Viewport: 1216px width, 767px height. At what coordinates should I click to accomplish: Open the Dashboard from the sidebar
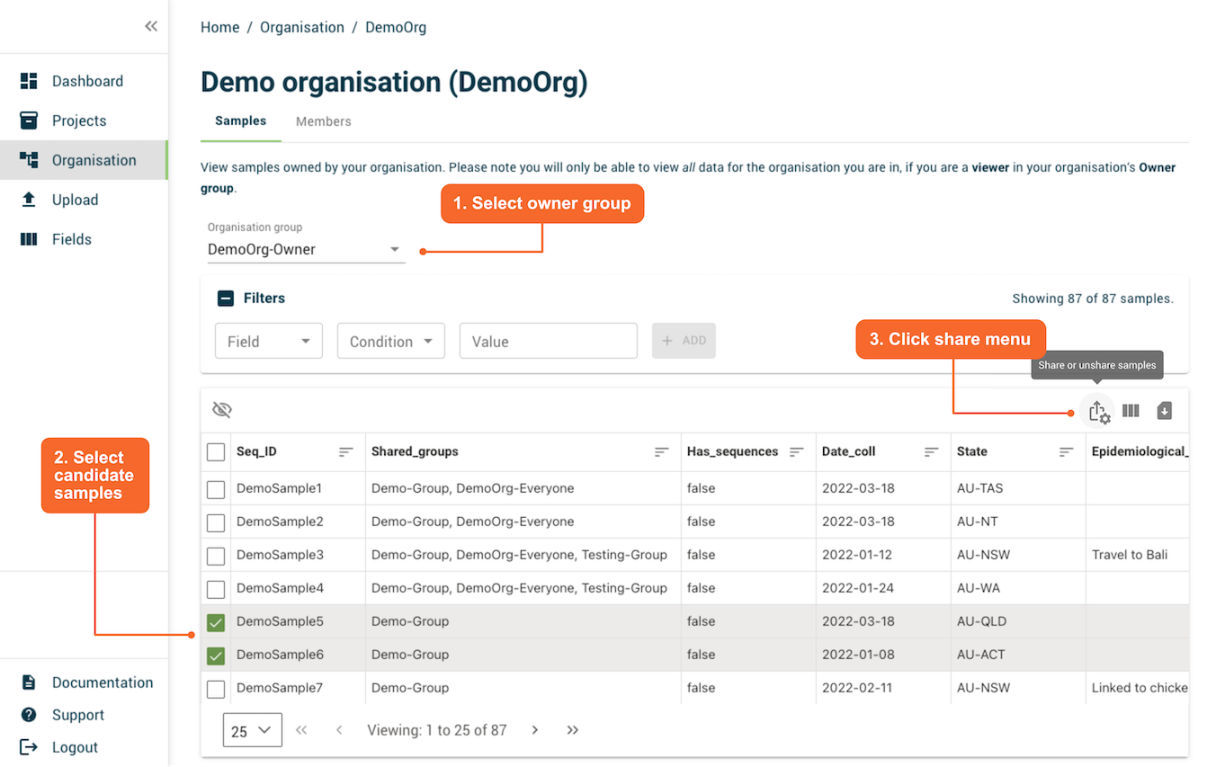(31, 81)
